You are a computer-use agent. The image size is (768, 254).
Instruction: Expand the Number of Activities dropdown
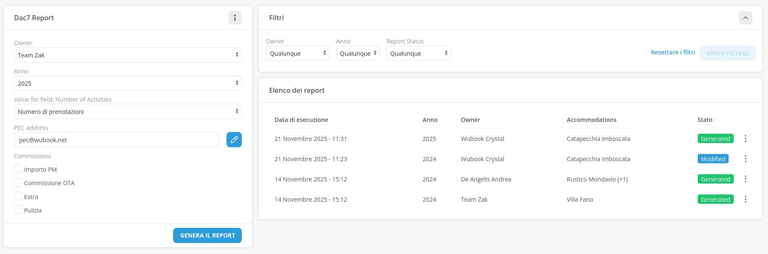127,111
